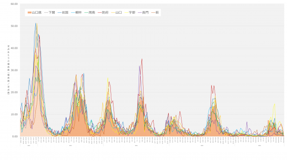
Task: Click the 10.00 y-axis label
Action: tap(14, 115)
